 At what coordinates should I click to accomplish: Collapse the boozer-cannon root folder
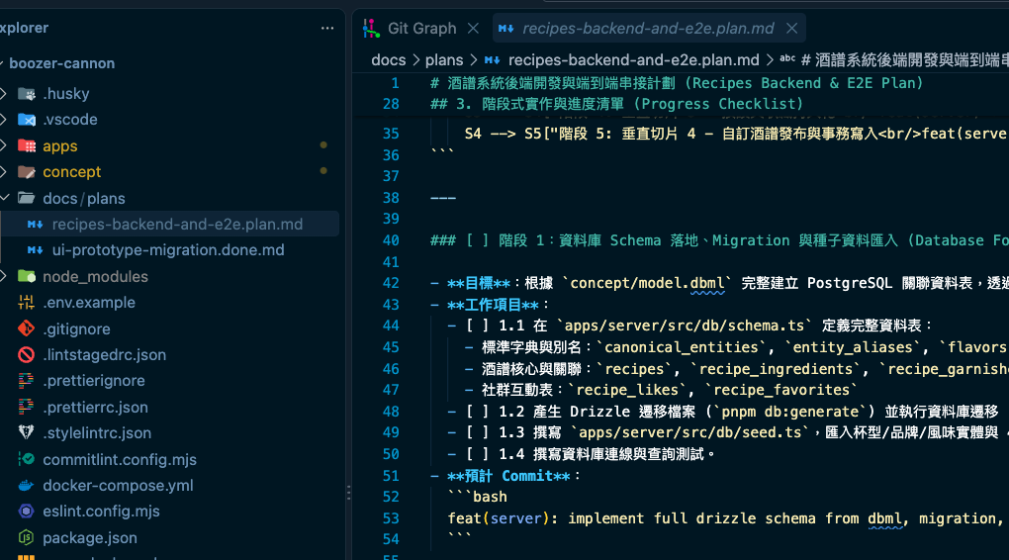point(3,63)
